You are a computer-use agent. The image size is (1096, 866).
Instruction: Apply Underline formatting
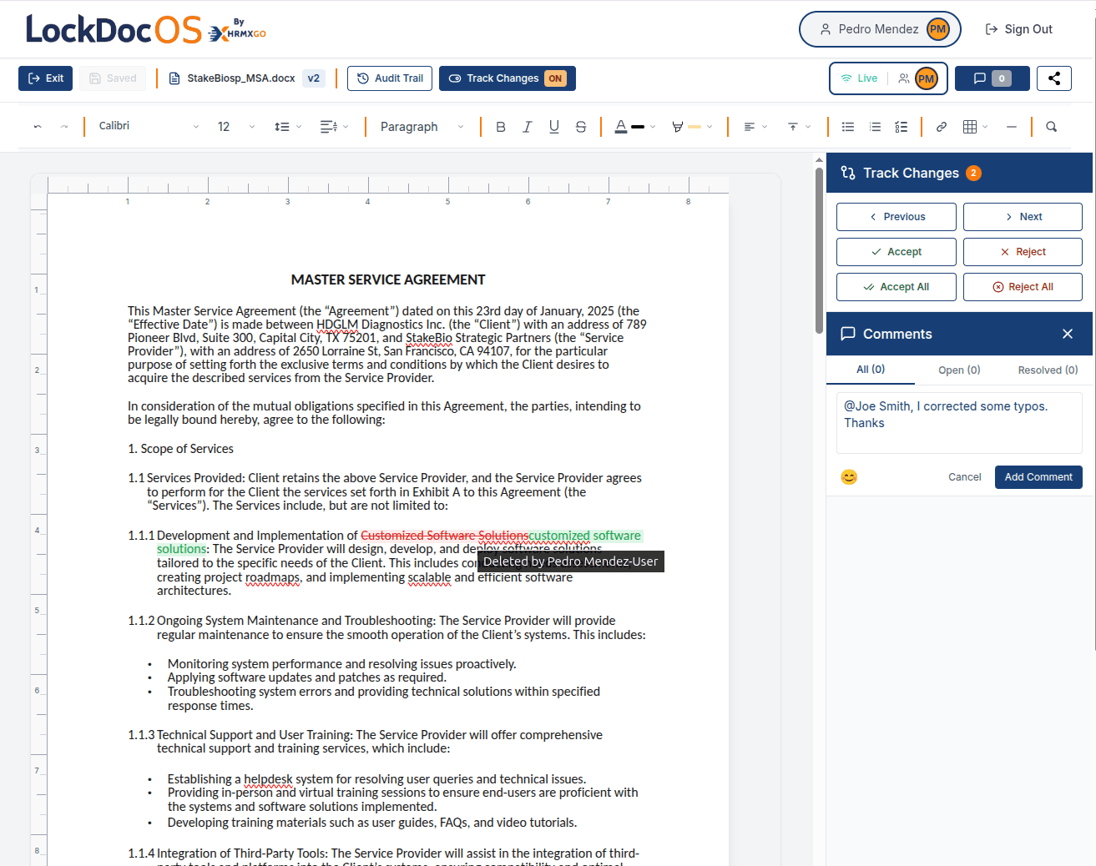(x=554, y=127)
